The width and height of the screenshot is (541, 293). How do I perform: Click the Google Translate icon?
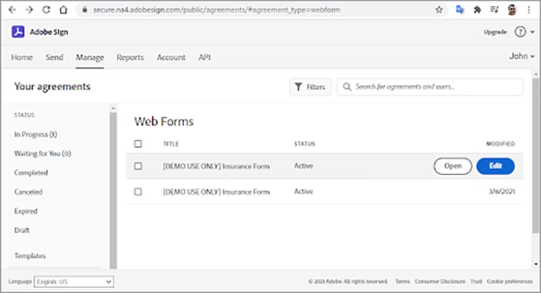coord(460,9)
